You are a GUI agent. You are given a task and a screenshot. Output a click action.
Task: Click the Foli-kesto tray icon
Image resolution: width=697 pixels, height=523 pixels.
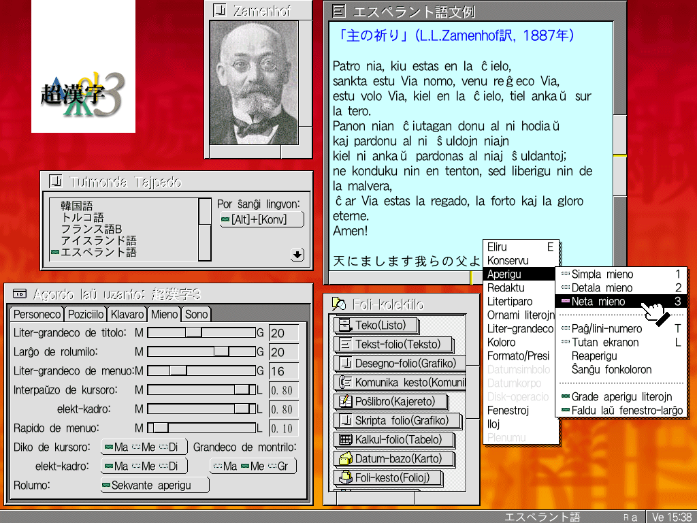pos(344,478)
